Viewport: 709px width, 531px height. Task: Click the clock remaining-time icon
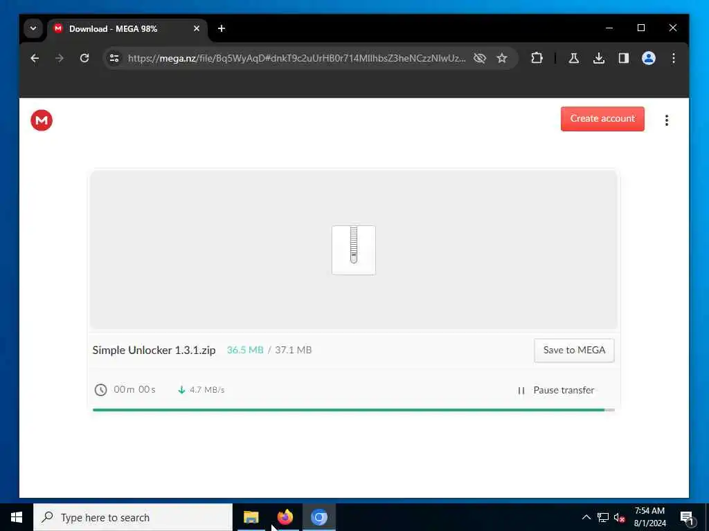100,390
